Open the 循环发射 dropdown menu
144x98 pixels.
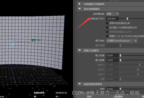(x=122, y=41)
